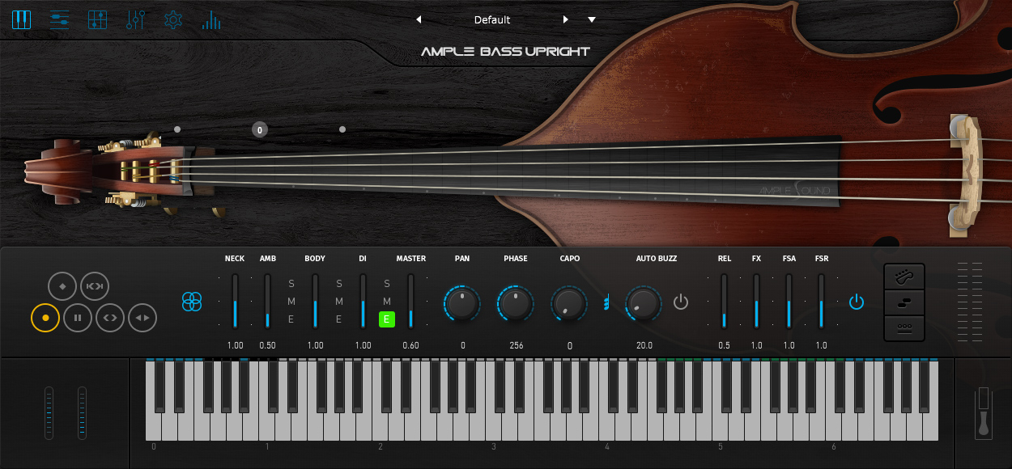Toggle the blue power button beside FSR
The image size is (1012, 469).
tap(857, 302)
